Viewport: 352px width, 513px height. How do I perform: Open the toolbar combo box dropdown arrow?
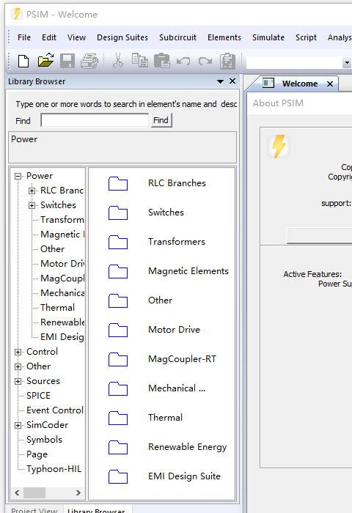[347, 62]
